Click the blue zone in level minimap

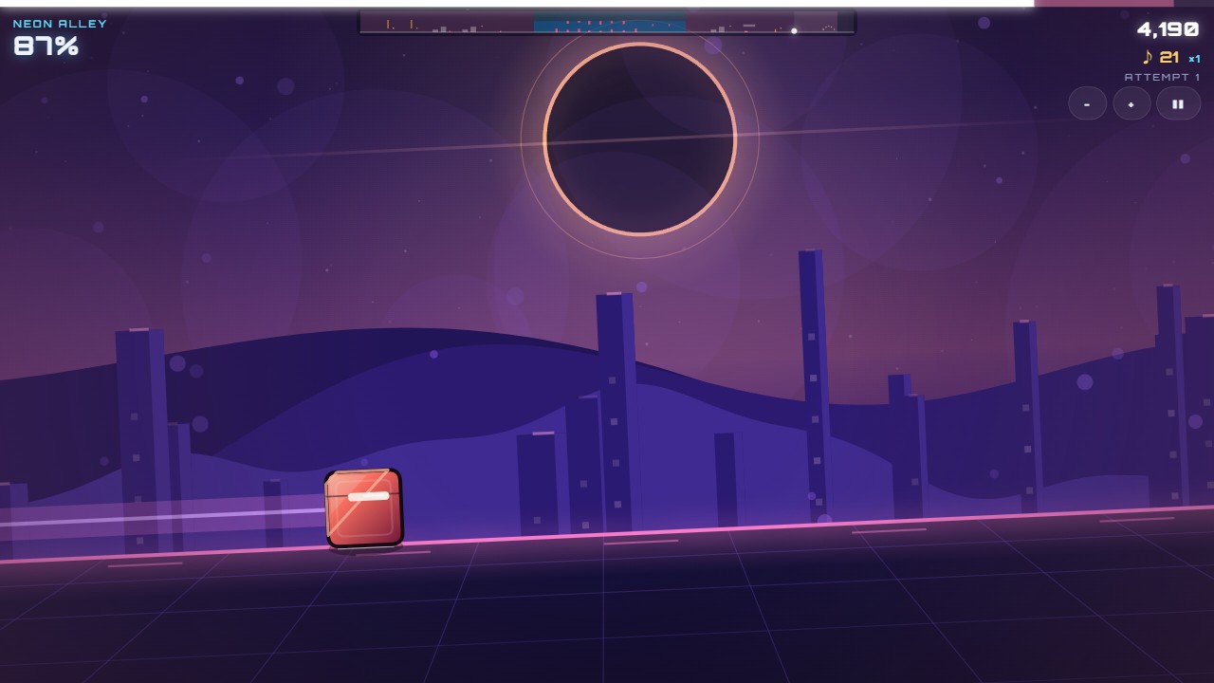[x=609, y=24]
